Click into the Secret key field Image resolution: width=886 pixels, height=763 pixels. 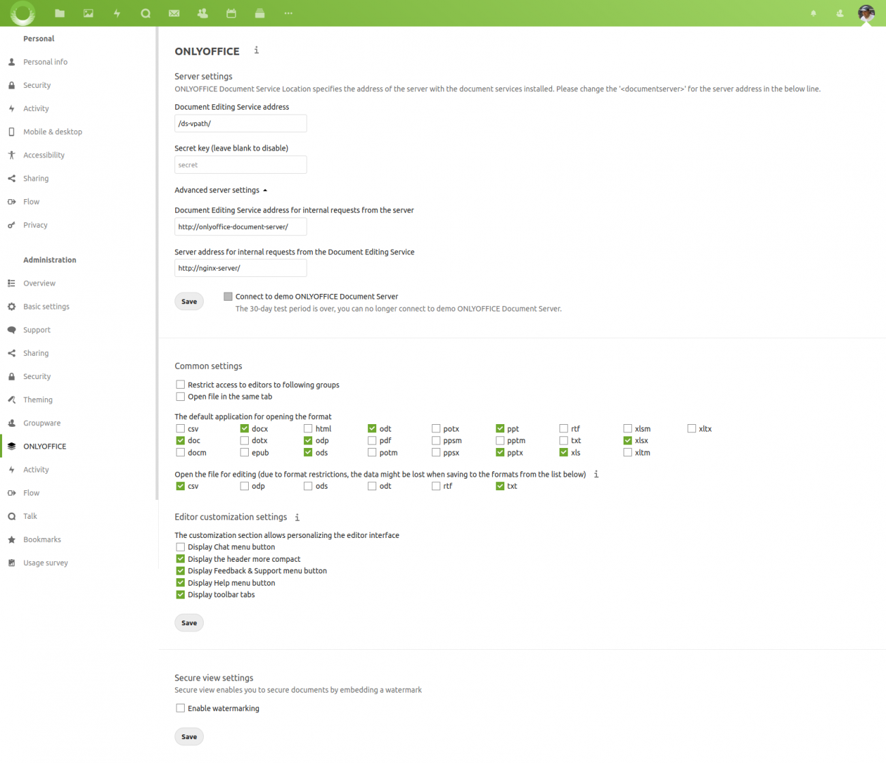tap(241, 165)
